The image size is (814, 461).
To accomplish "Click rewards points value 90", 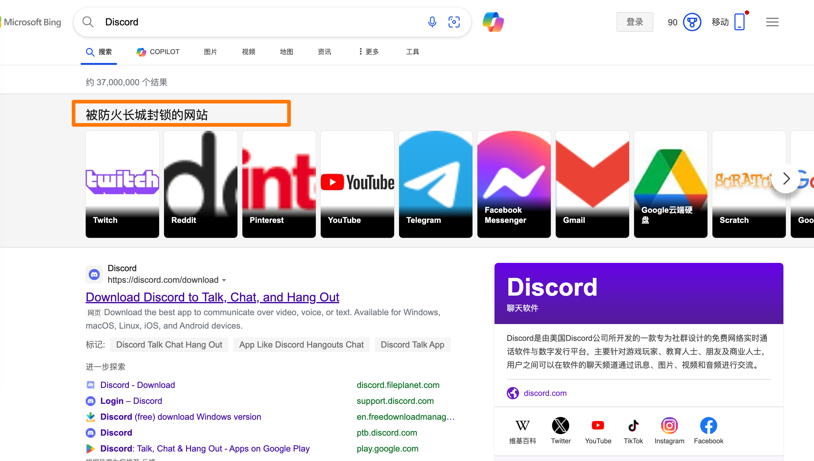I will (x=672, y=22).
